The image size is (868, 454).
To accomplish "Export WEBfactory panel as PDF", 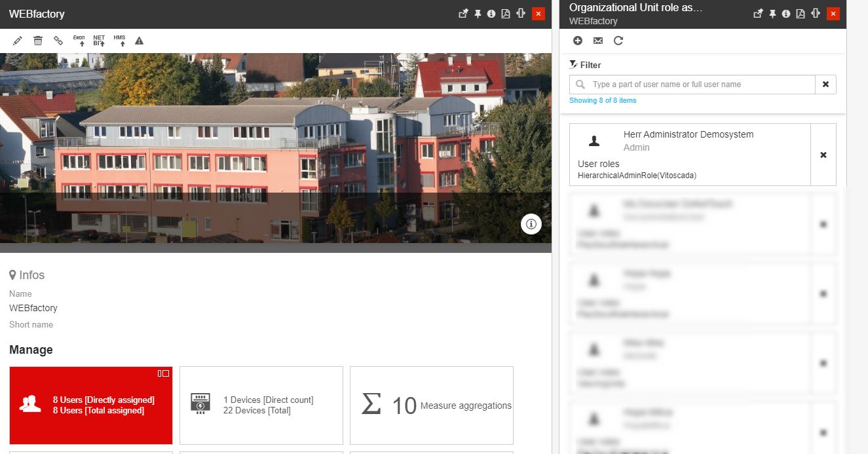I will point(506,14).
